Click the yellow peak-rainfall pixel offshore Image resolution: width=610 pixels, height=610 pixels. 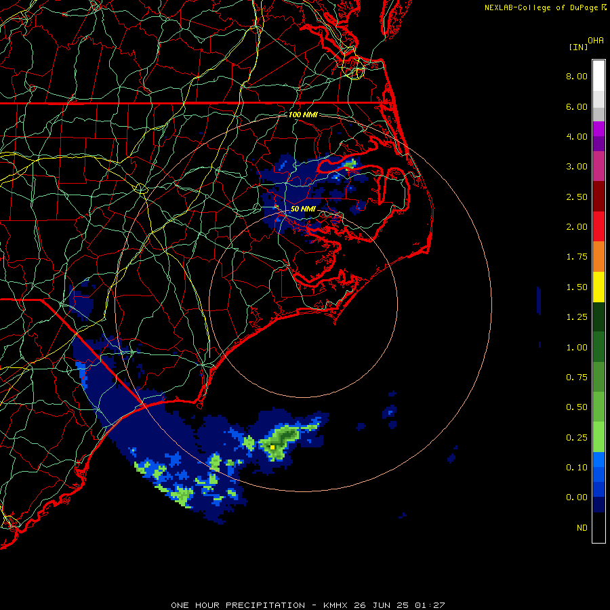click(272, 447)
